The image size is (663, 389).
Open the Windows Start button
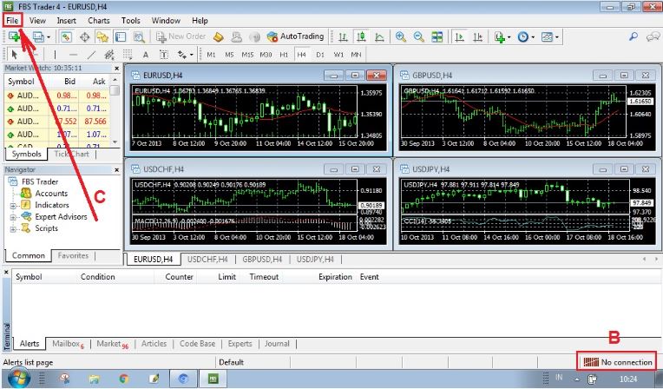point(18,379)
